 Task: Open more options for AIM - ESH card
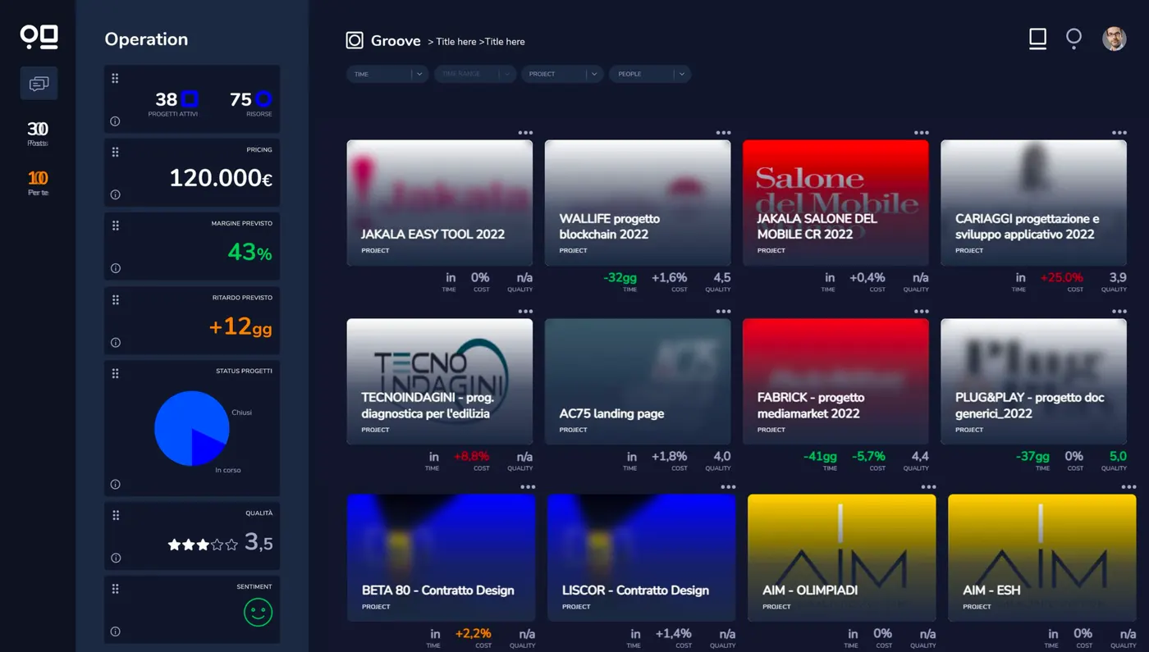coord(1128,487)
